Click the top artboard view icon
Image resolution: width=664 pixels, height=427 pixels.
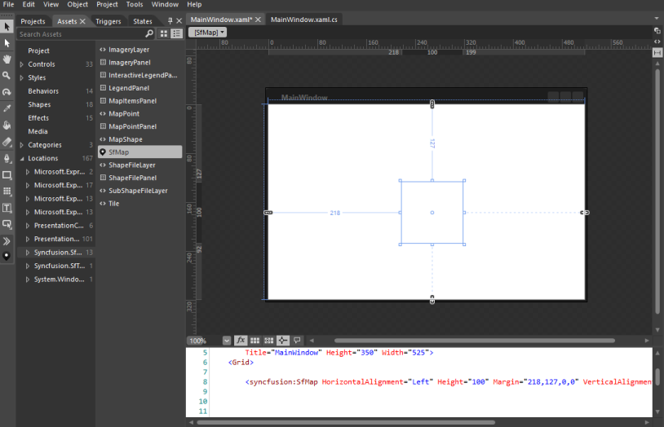coord(657,30)
